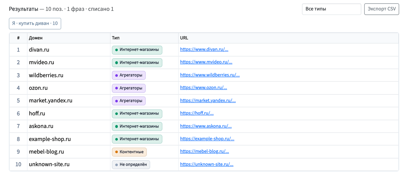Image resolution: width=408 pixels, height=174 pixels.
Task: Open the https://www.askona.ru/... link
Action: point(206,126)
